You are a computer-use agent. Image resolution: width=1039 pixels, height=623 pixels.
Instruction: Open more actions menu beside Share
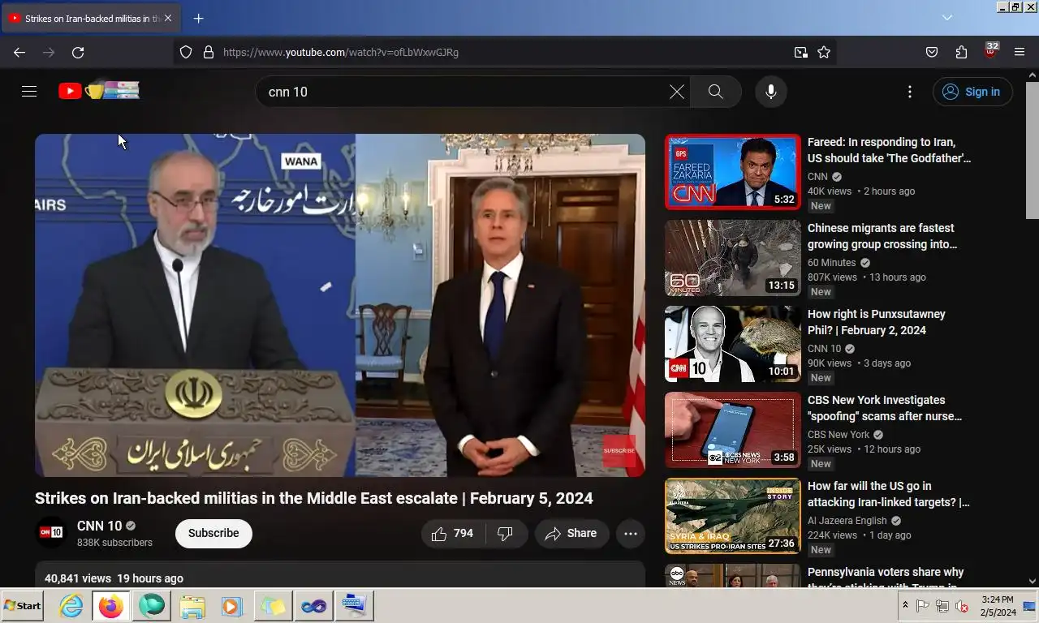coord(631,533)
